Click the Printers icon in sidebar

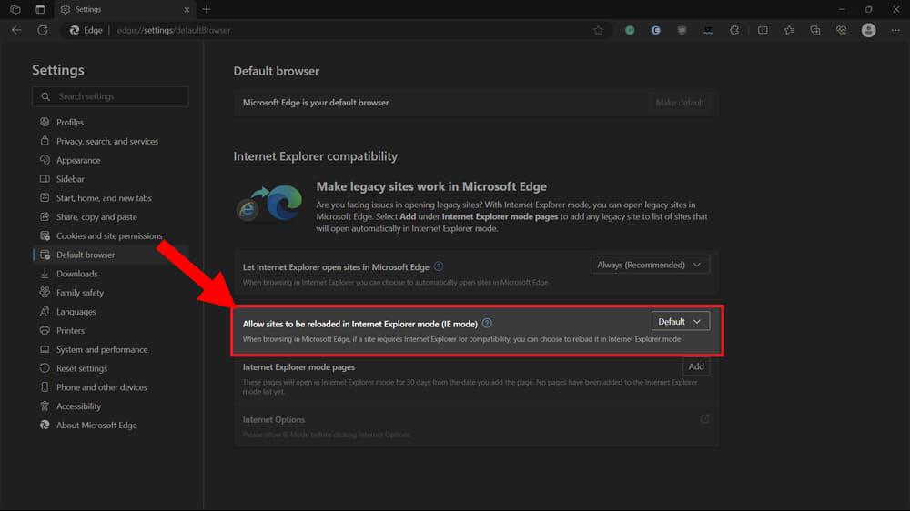[45, 330]
